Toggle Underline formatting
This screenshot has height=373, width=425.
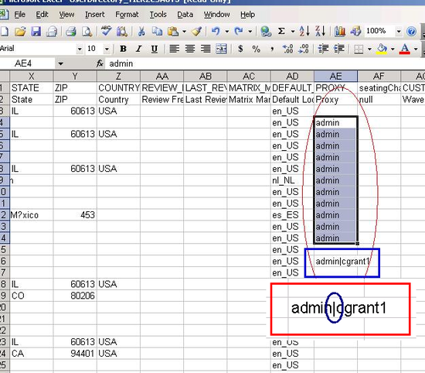point(155,49)
